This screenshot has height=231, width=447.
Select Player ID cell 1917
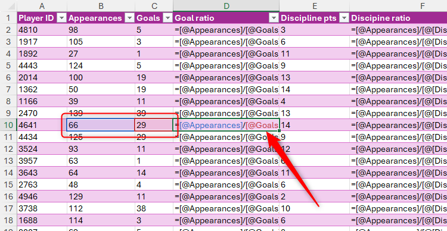pyautogui.click(x=42, y=42)
